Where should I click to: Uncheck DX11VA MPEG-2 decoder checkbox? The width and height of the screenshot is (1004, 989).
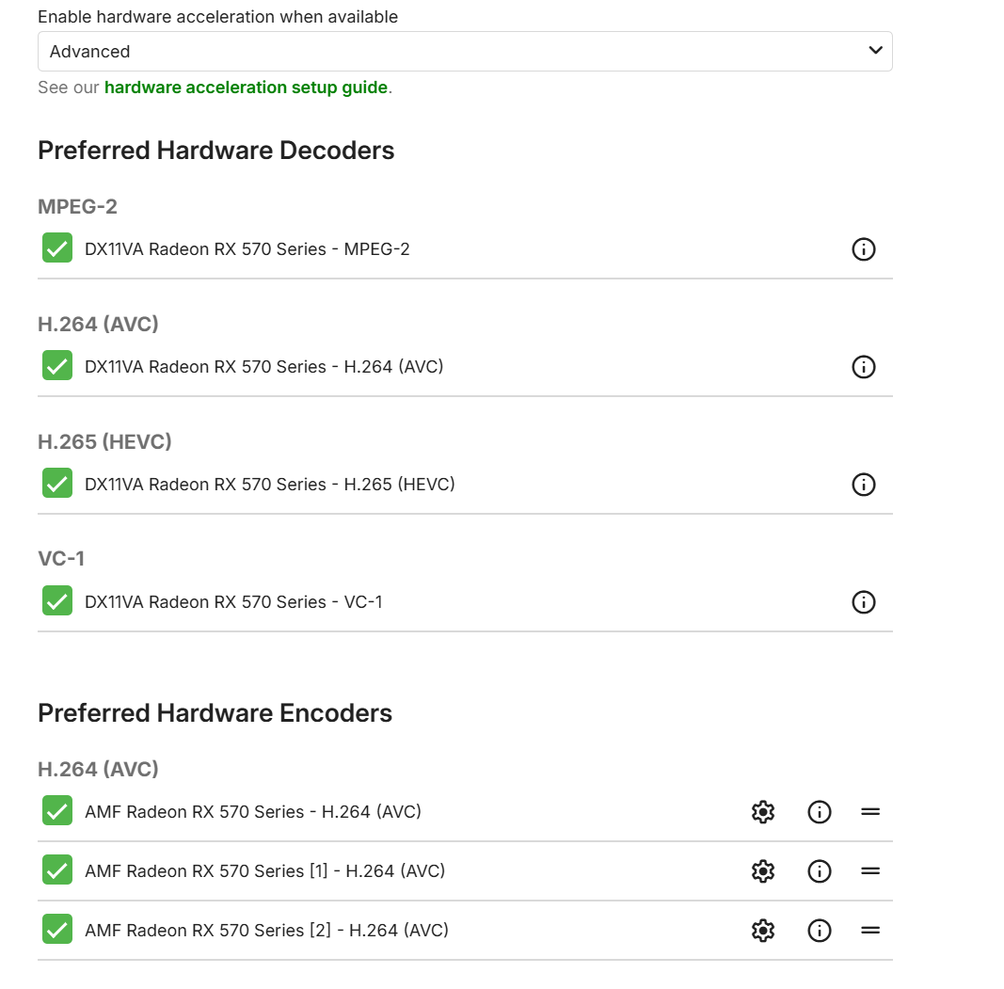click(x=57, y=248)
